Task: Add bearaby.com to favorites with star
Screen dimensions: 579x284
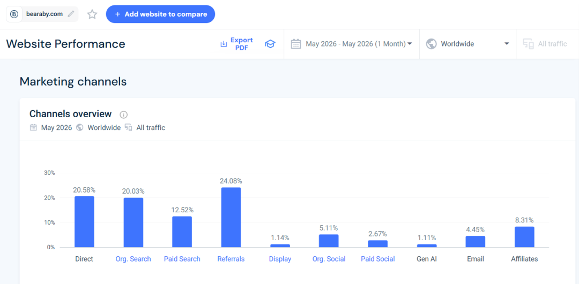Action: (92, 14)
